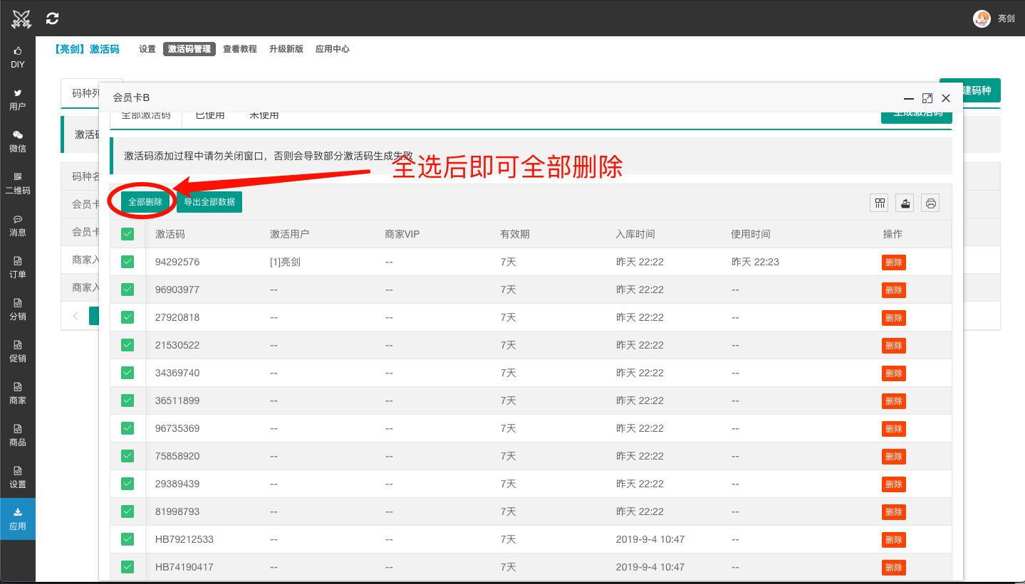Screen dimensions: 1025x584
Task: Click 导出全部数据 to export data
Action: [209, 202]
